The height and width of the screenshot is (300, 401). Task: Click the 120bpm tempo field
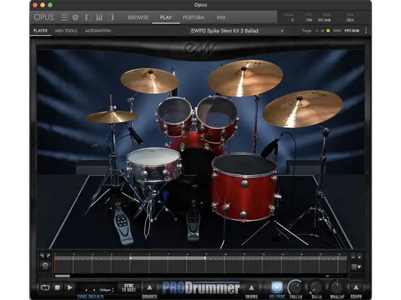pyautogui.click(x=105, y=290)
